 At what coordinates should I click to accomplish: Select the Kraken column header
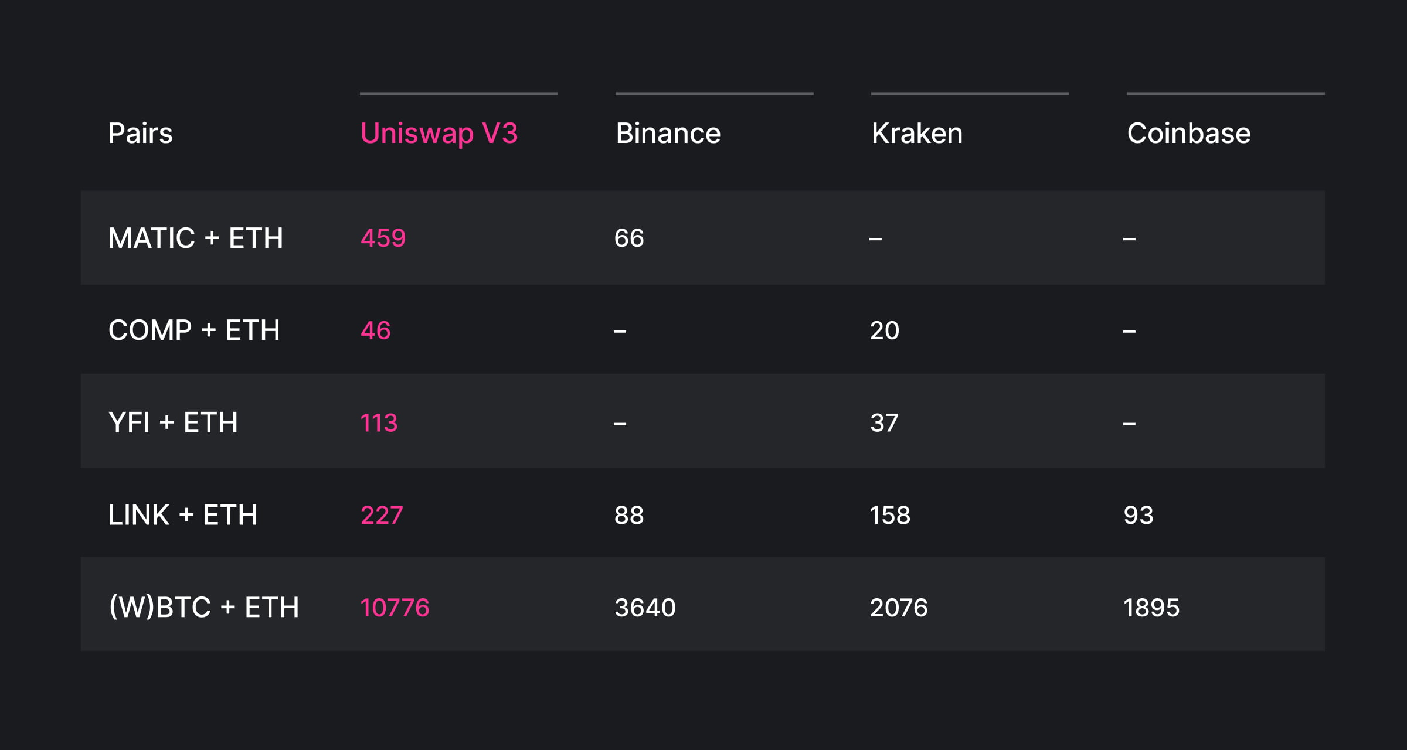tap(917, 134)
